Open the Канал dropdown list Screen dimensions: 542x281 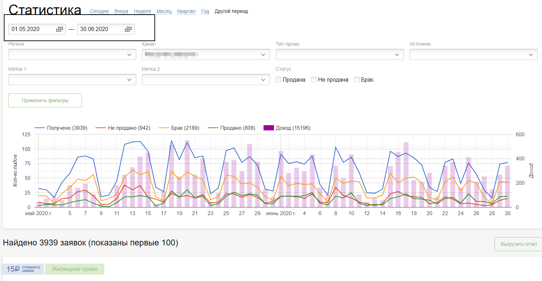(206, 54)
